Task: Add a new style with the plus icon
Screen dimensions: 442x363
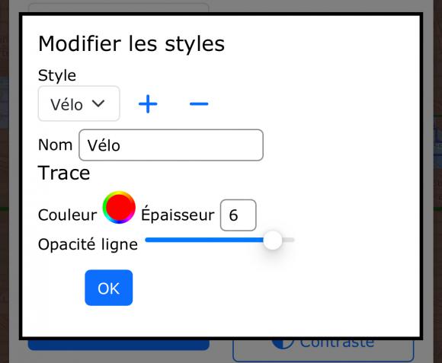Action: pyautogui.click(x=148, y=103)
